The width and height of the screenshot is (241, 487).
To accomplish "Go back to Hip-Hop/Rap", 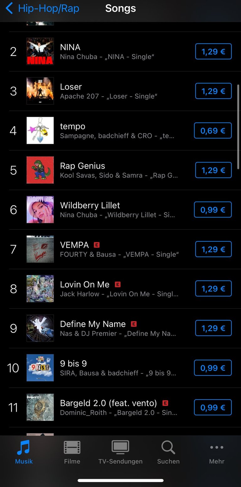I will pos(43,8).
